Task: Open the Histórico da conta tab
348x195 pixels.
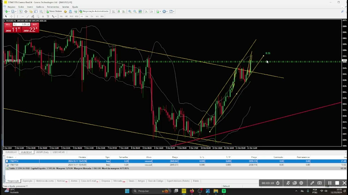Action: [x=45, y=181]
